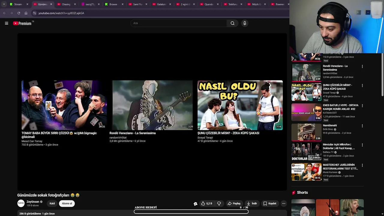384x216 pixels.
Task: Dislike the video with thumbs-down icon
Action: coord(219,203)
